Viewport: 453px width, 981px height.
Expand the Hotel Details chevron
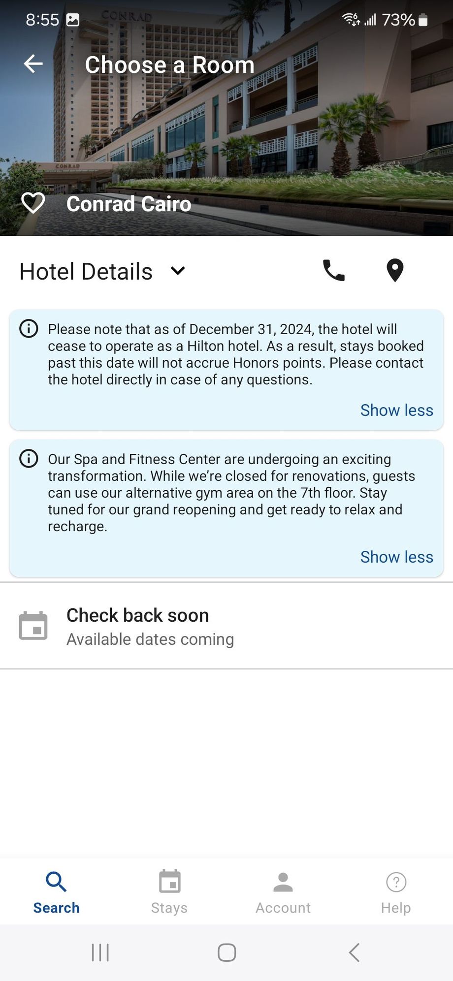tap(178, 270)
